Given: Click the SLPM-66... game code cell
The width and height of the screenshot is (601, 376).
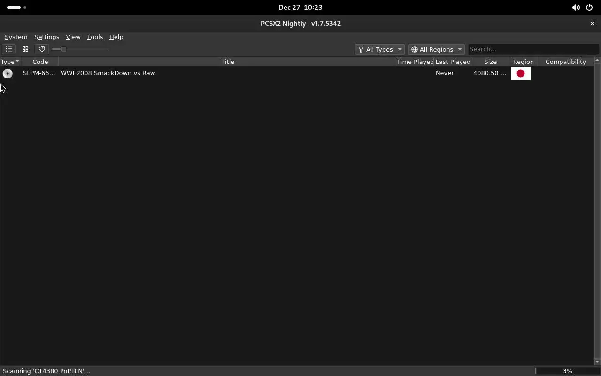Looking at the screenshot, I should [39, 73].
